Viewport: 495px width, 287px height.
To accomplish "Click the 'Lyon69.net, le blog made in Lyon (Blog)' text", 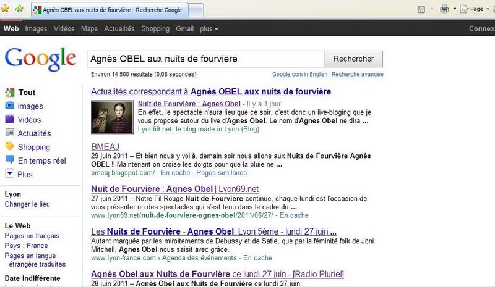I will [x=199, y=129].
